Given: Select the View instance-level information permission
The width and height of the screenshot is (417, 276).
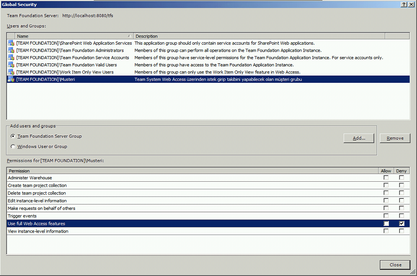Looking at the screenshot, I should pos(208,231).
